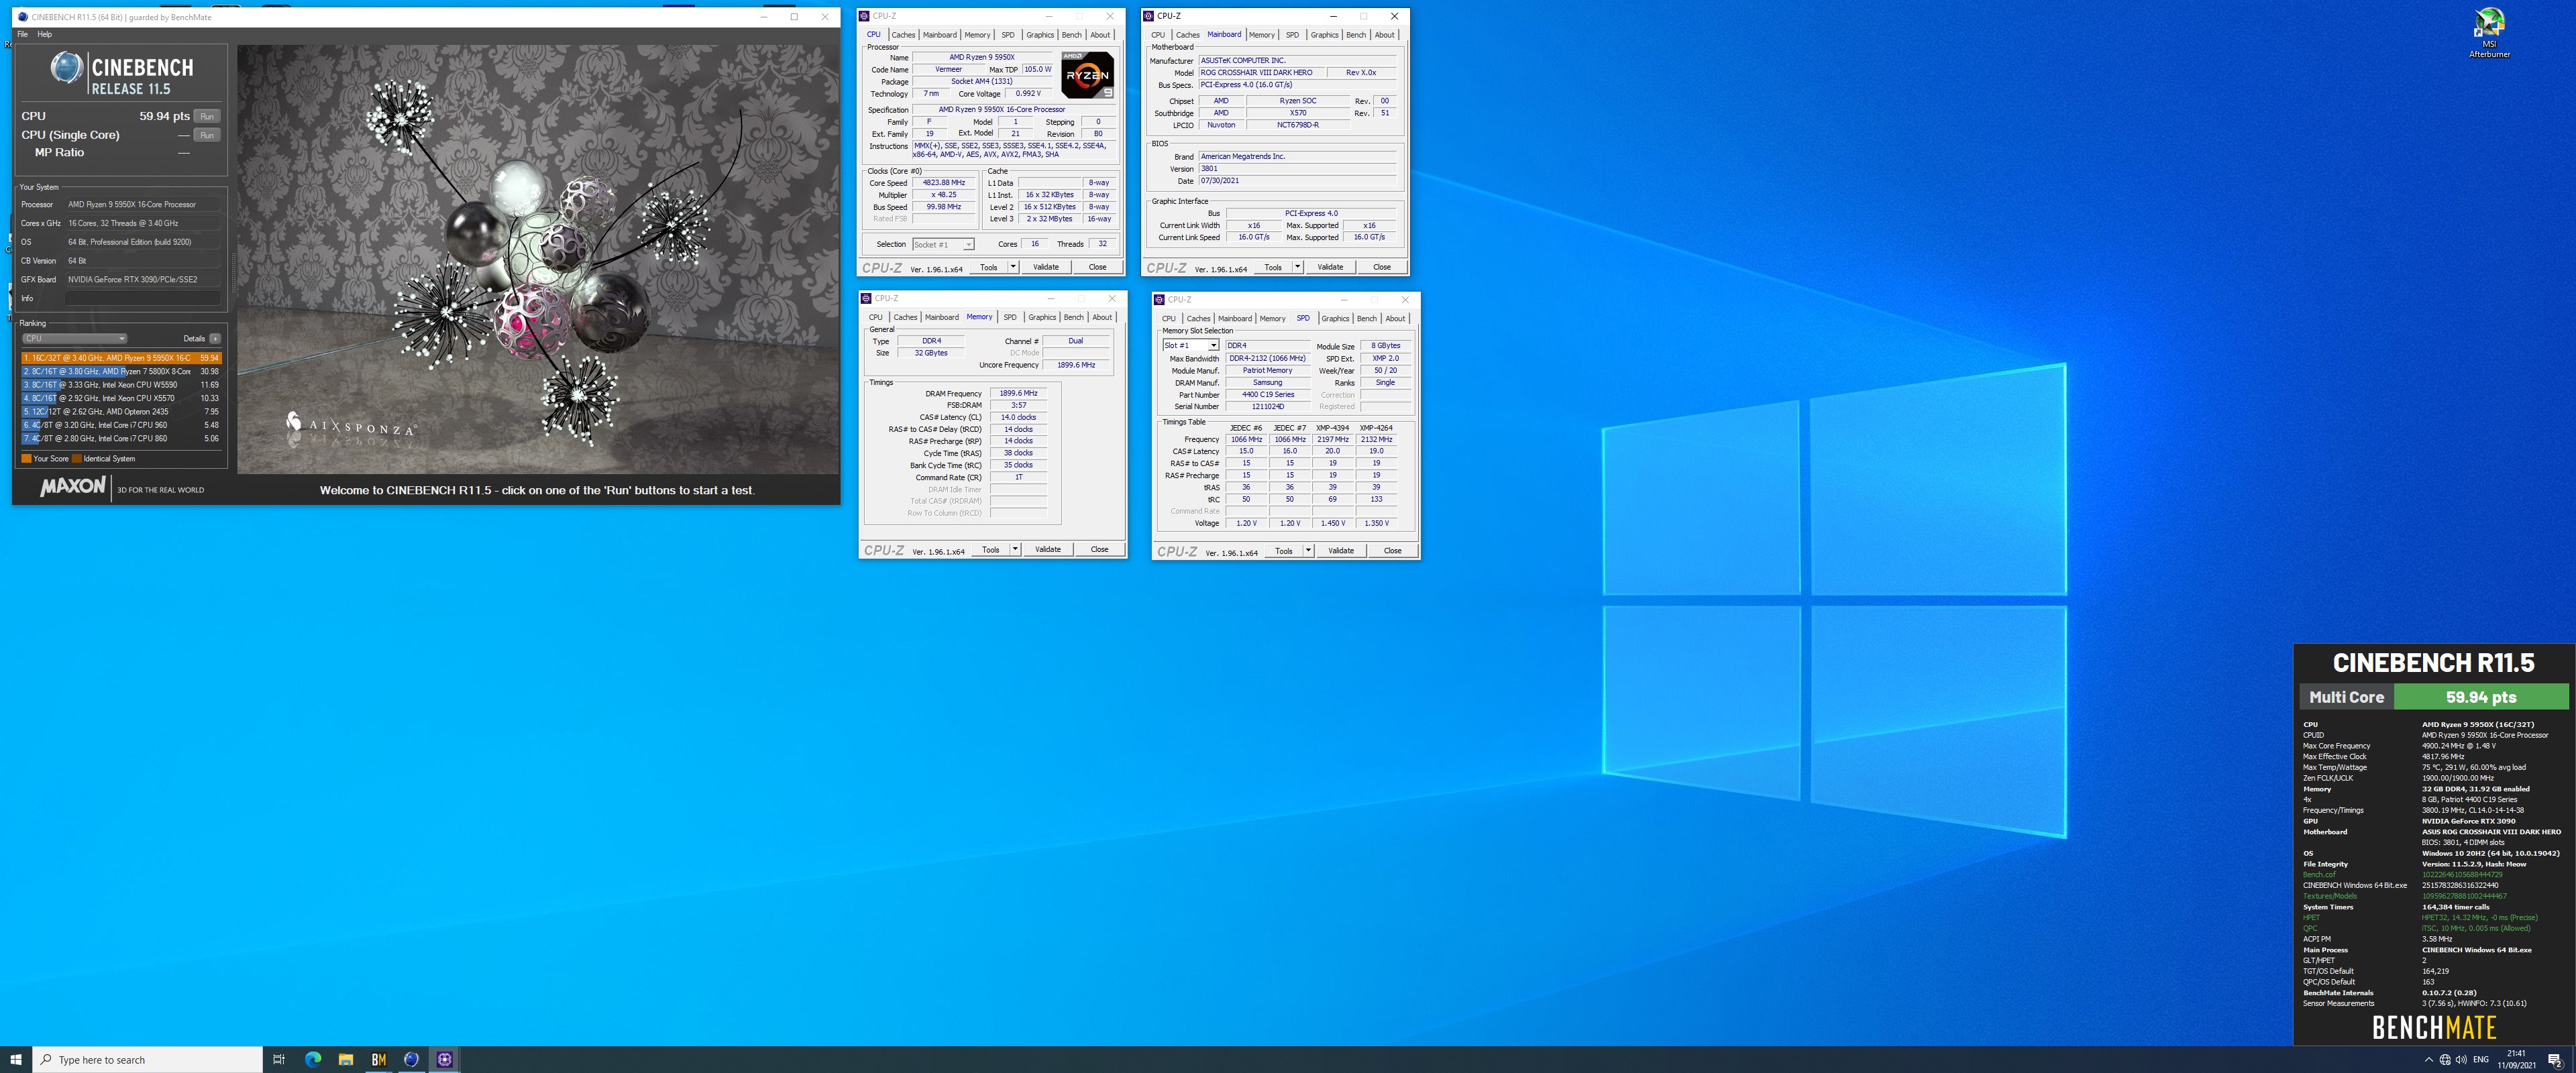Select ranking row Core i7 CPU 960

[x=121, y=425]
